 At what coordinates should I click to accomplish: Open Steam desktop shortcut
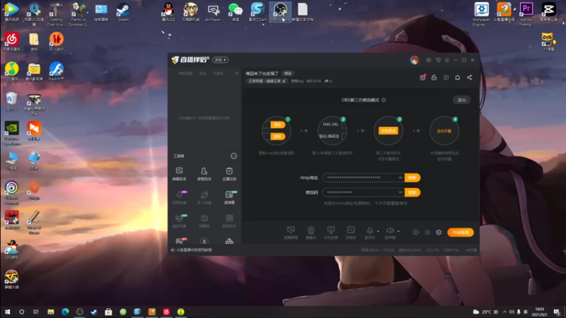point(123,12)
